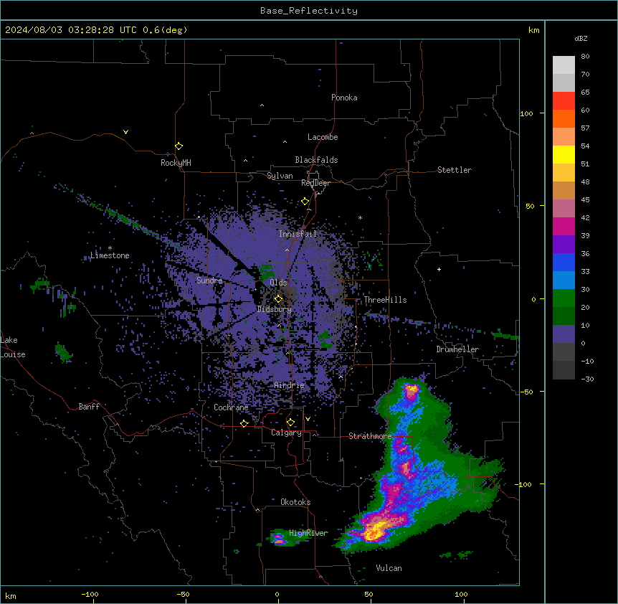Click the RockyMH label
The image size is (618, 604).
176,162
